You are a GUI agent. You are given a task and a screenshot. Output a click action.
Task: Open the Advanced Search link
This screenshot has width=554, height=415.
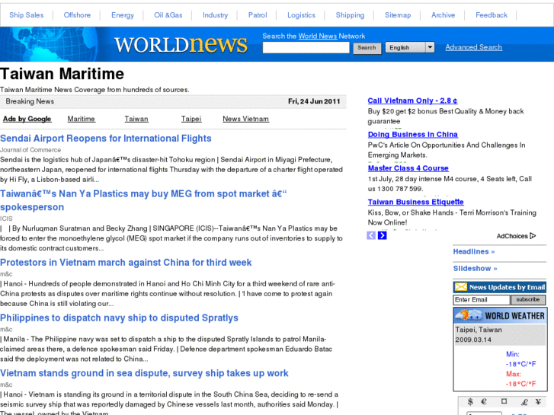point(473,47)
